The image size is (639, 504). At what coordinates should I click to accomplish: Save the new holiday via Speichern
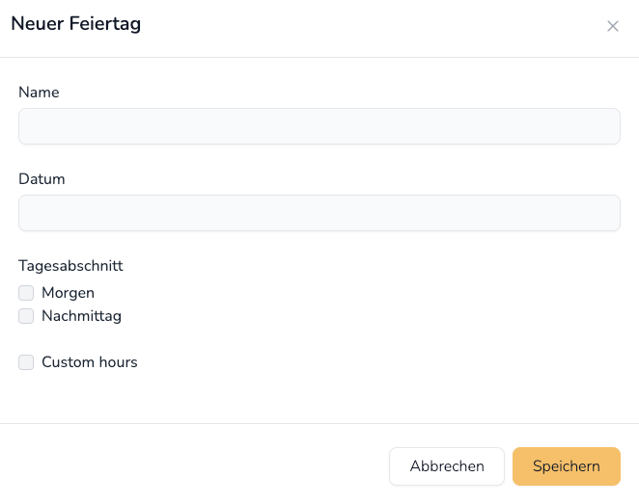[x=567, y=466]
